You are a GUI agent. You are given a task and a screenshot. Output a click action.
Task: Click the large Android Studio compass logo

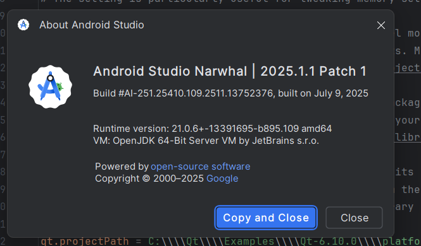coord(50,86)
